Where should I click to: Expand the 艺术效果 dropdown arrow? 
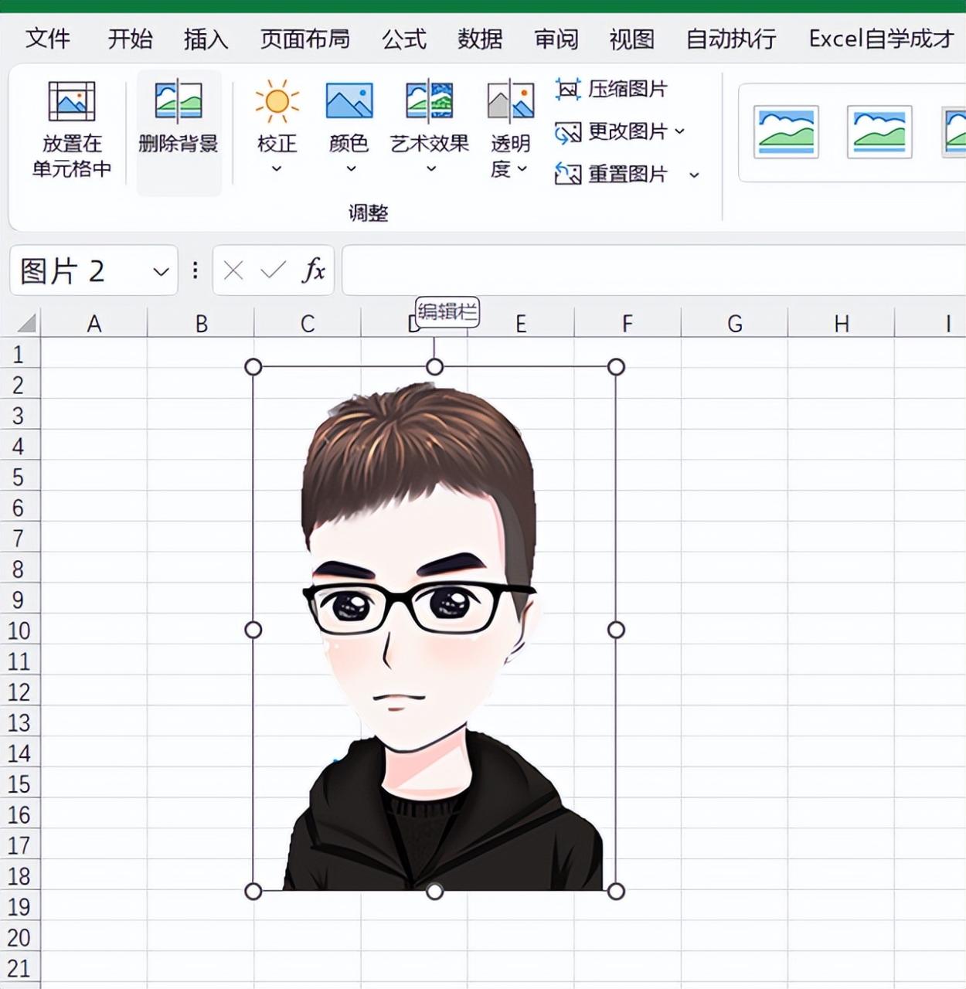tap(430, 168)
